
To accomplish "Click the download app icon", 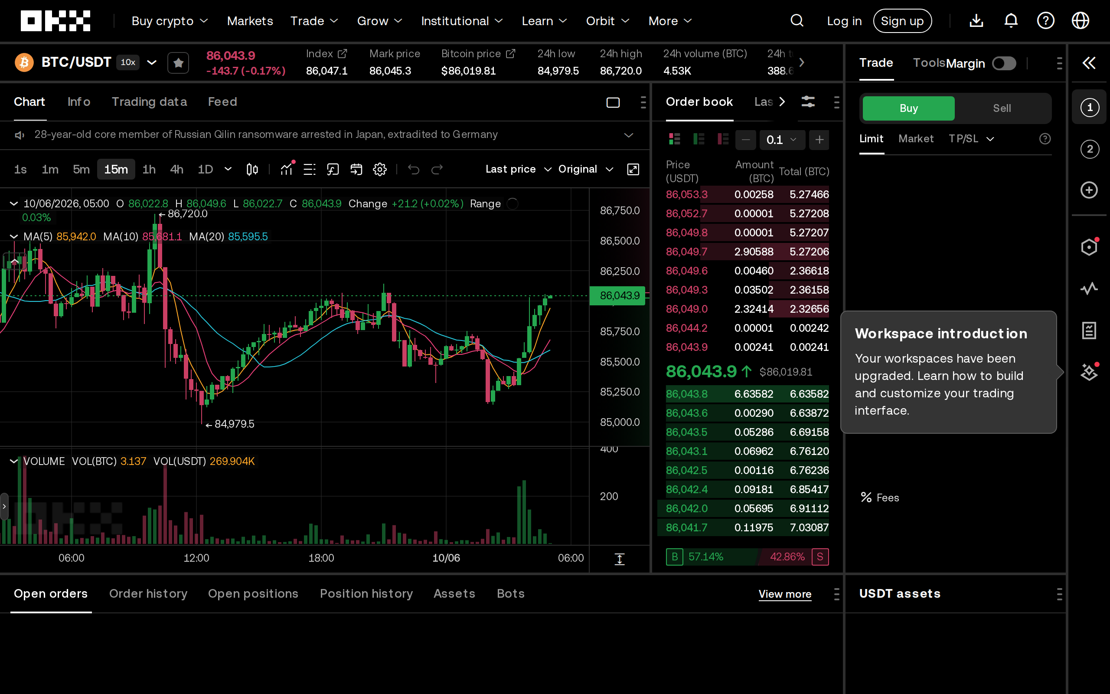I will [976, 21].
